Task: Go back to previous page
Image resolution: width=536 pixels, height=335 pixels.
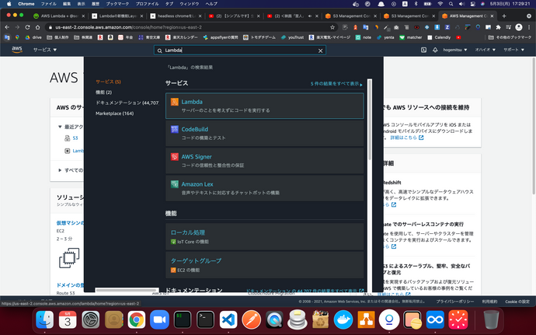Action: [7, 27]
